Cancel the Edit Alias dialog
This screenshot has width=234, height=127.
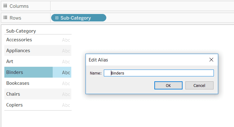[199, 85]
